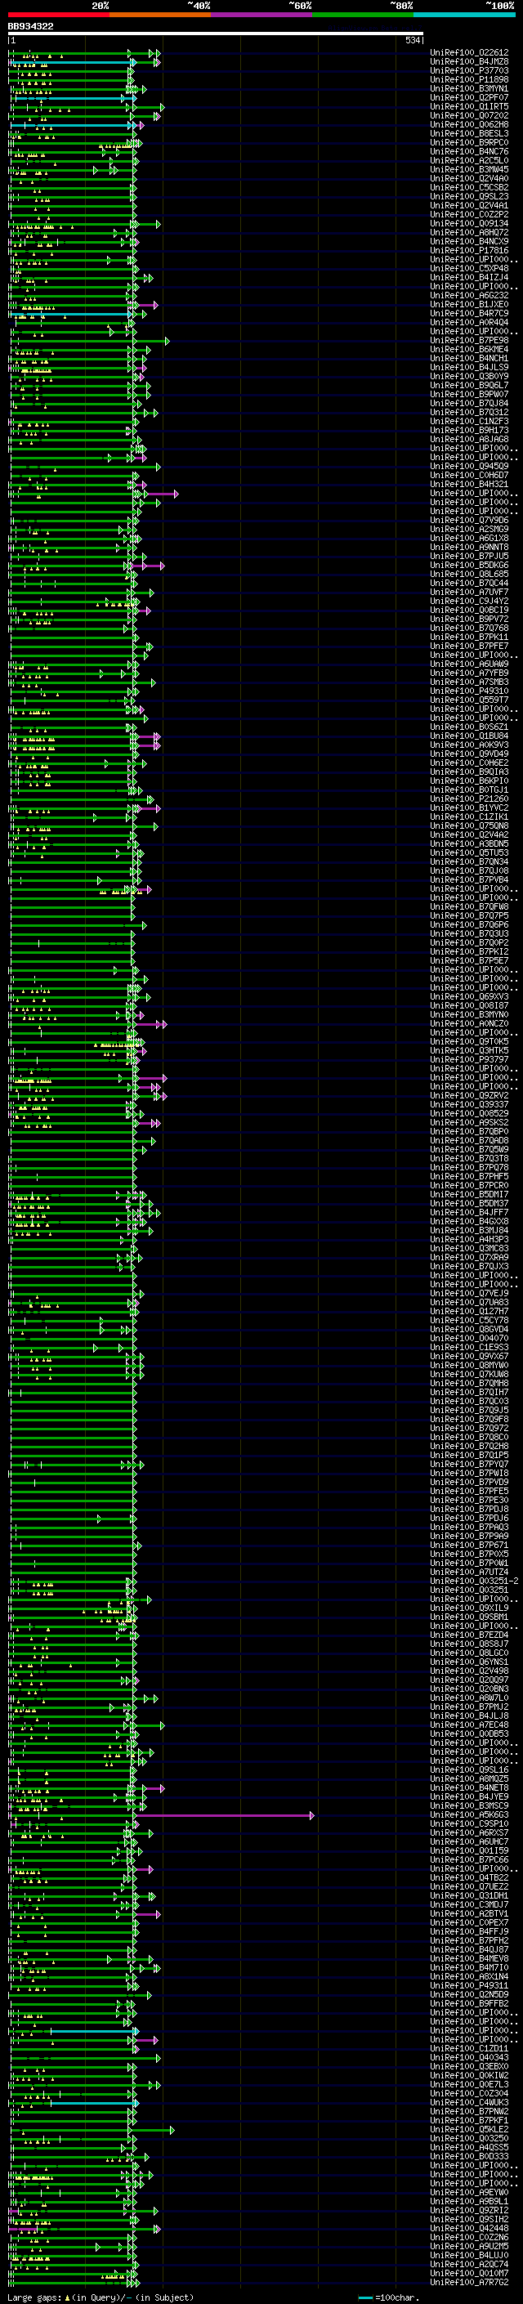Select the UniRef100_B7PMJ2 label
The image size is (523, 2304).
(469, 1707)
